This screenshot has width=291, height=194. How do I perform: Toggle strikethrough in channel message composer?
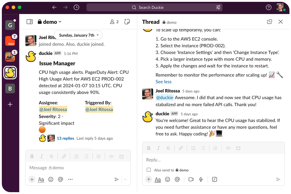point(51,156)
